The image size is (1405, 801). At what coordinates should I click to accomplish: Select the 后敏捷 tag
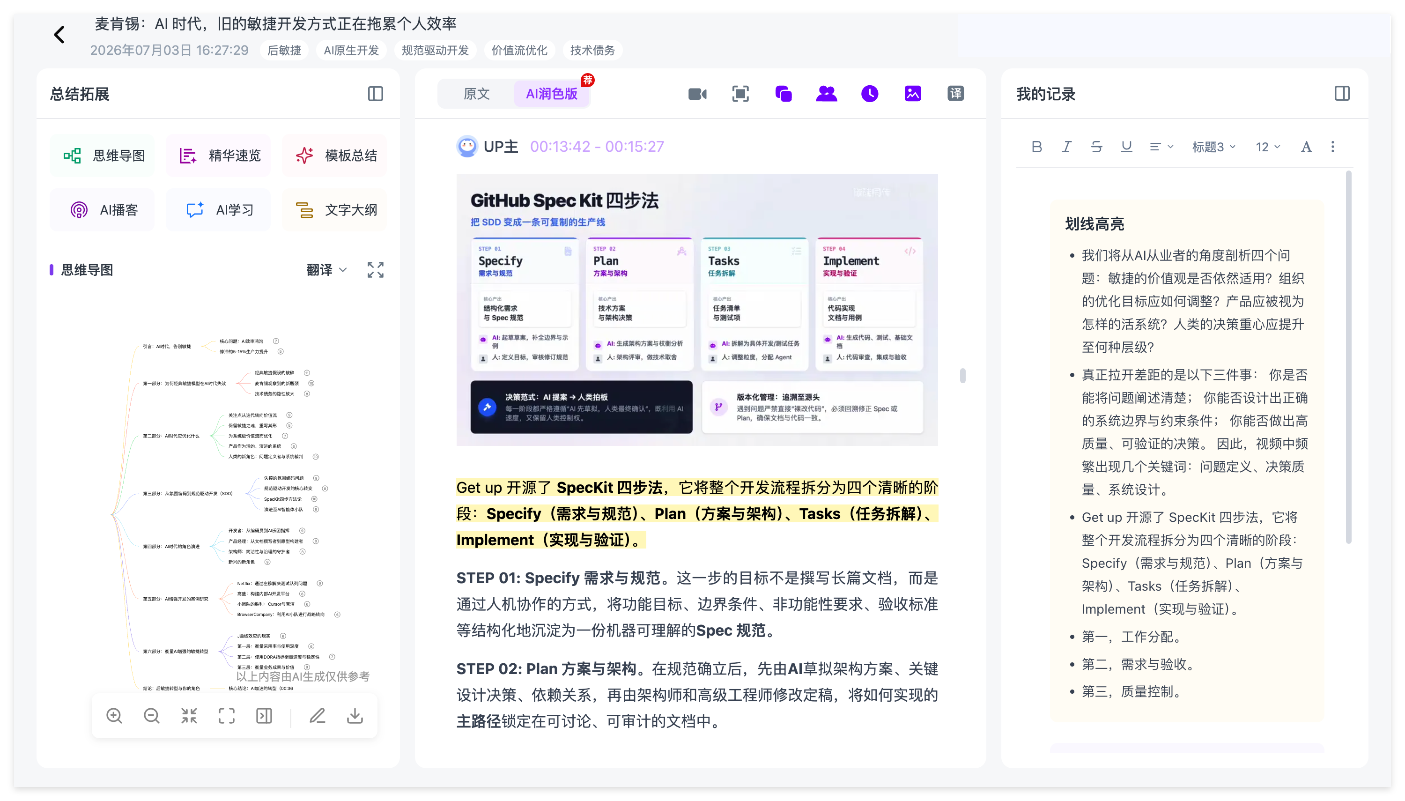tap(284, 50)
